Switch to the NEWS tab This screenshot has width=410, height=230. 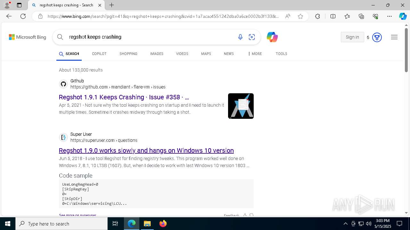click(229, 54)
